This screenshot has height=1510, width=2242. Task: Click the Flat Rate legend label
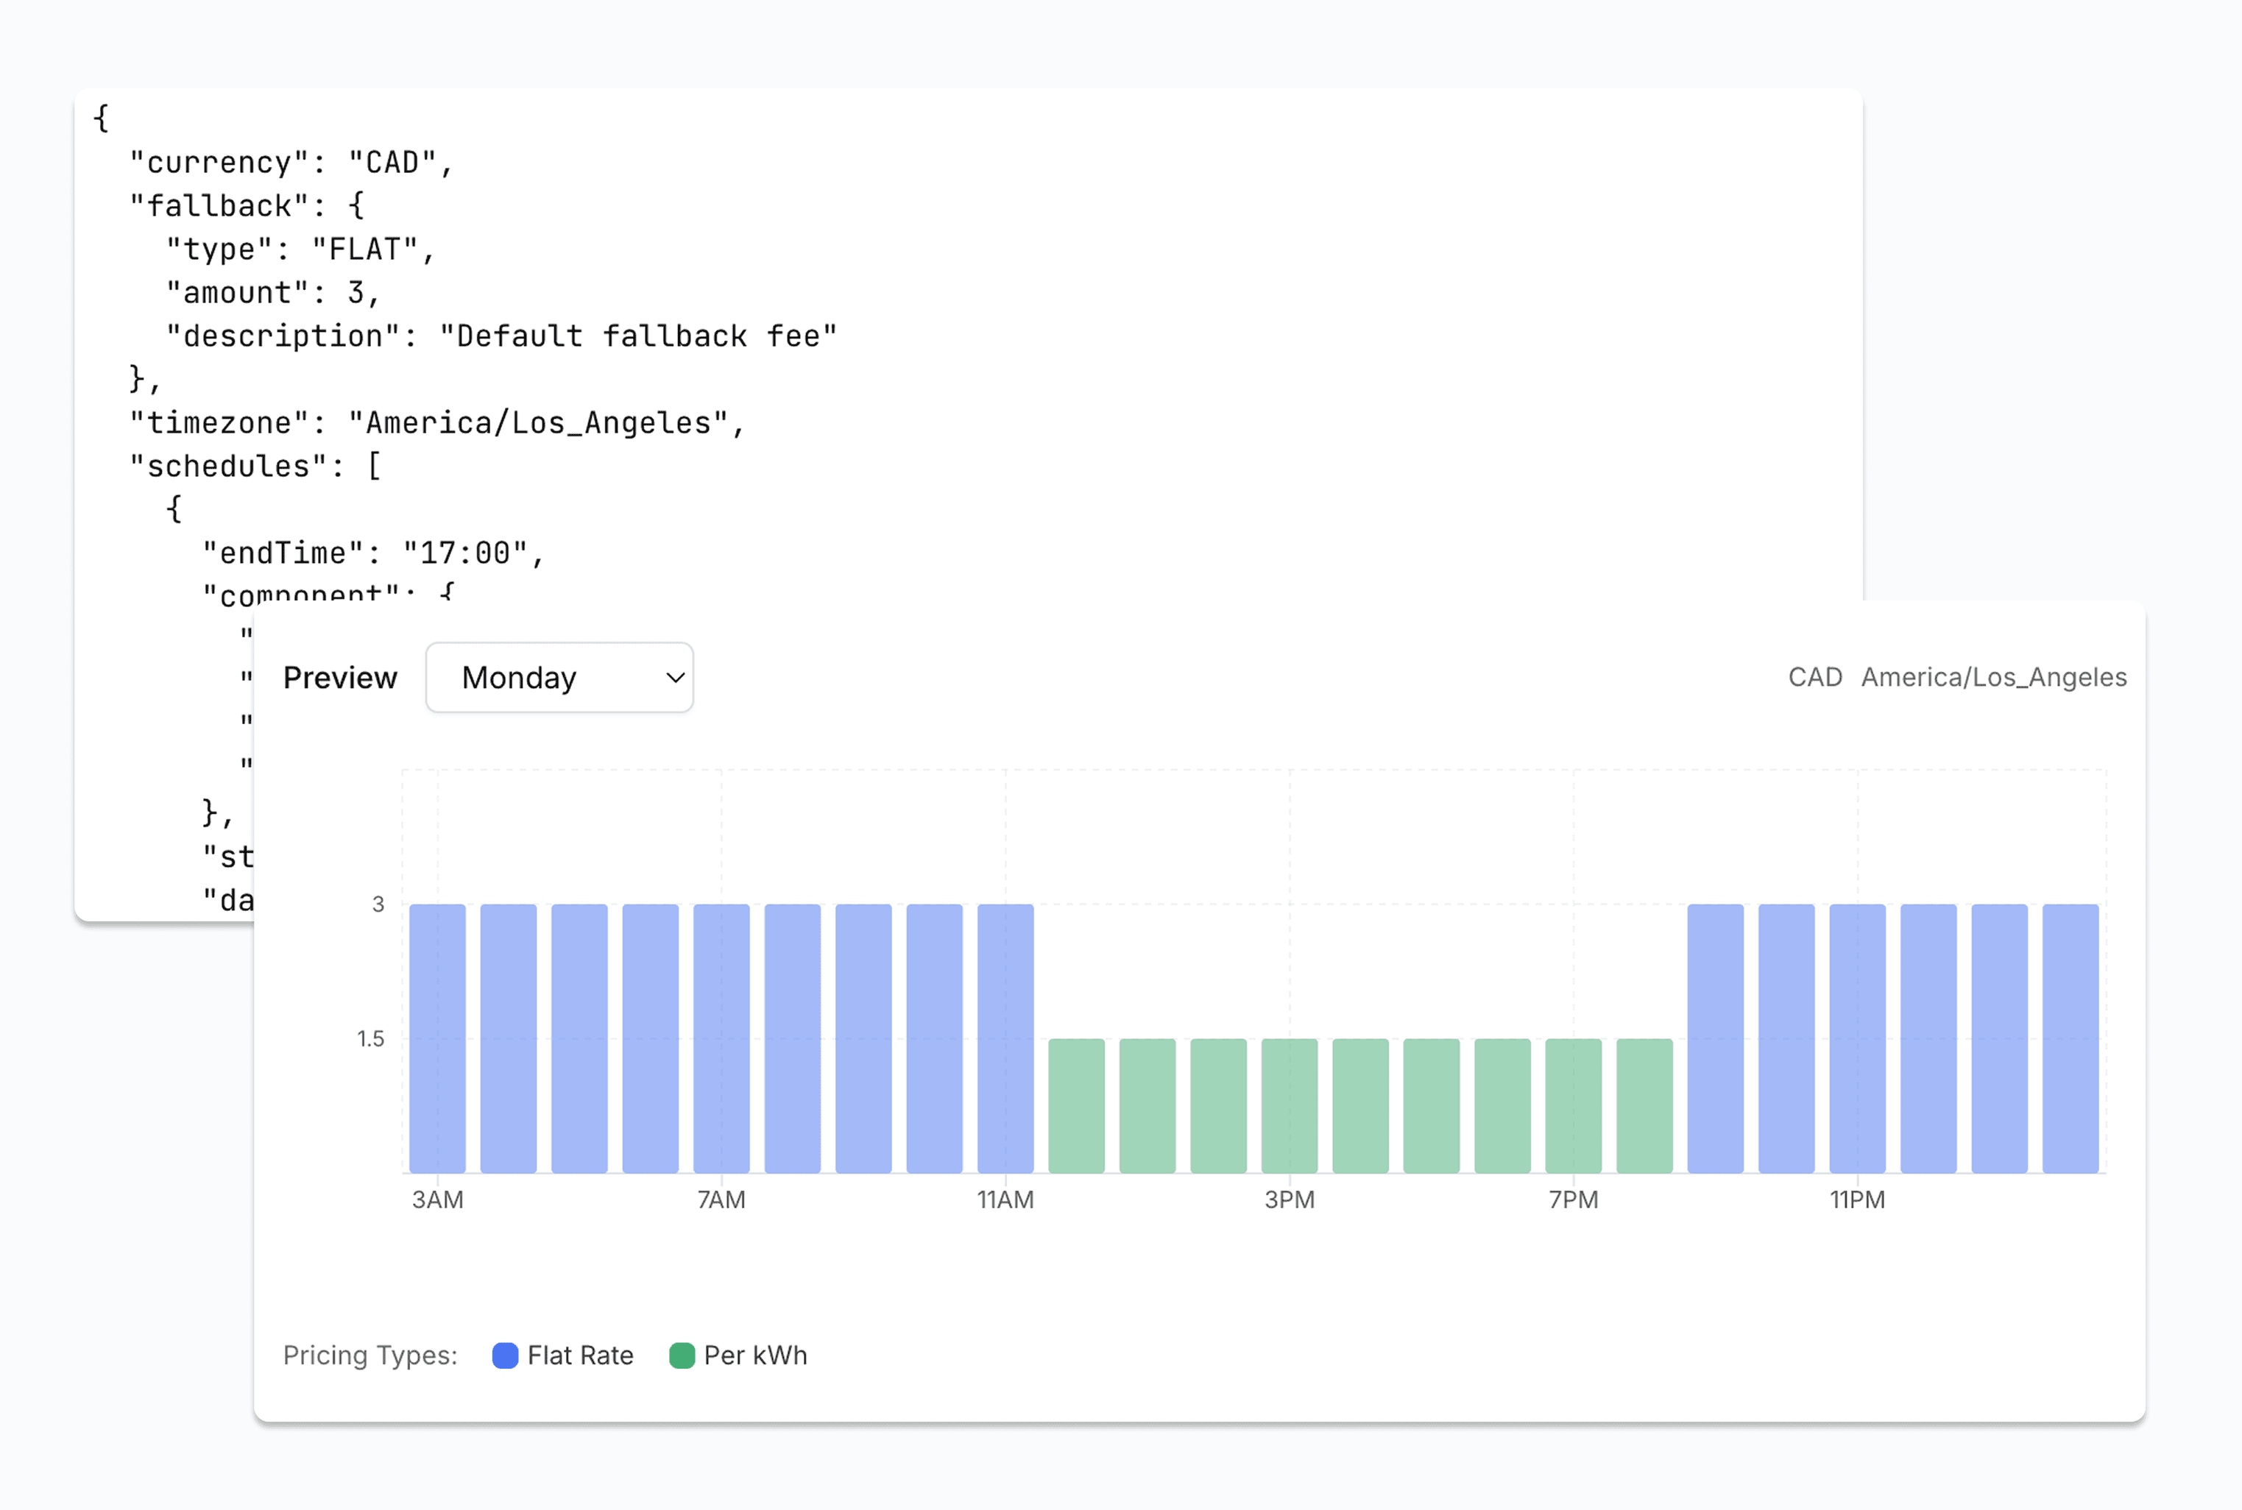(580, 1355)
